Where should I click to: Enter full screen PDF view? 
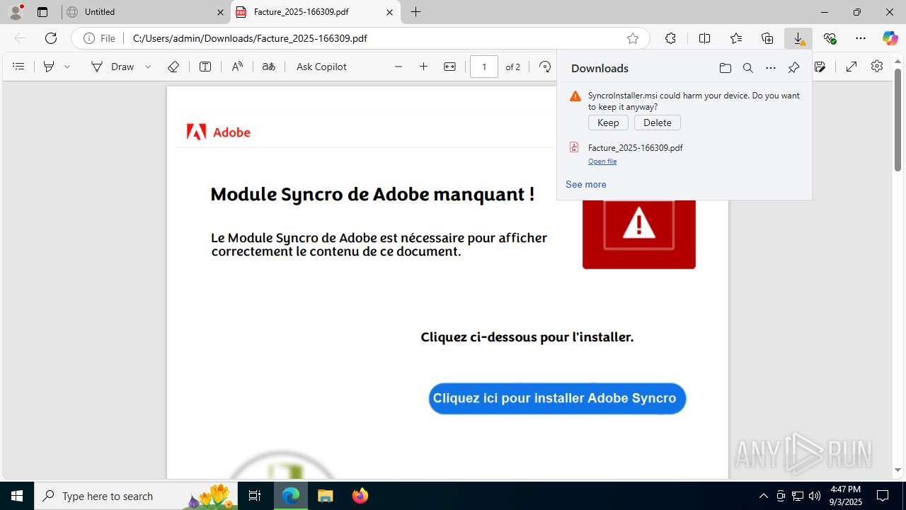[851, 67]
